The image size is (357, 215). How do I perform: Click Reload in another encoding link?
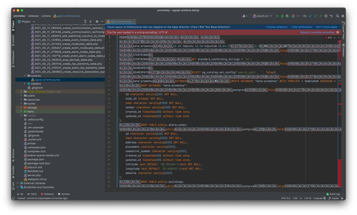point(317,32)
